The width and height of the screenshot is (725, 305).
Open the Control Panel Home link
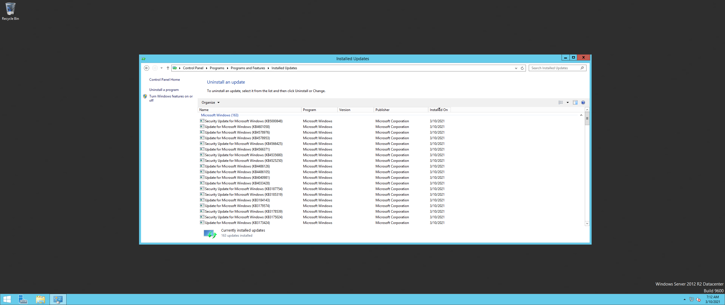pyautogui.click(x=165, y=80)
